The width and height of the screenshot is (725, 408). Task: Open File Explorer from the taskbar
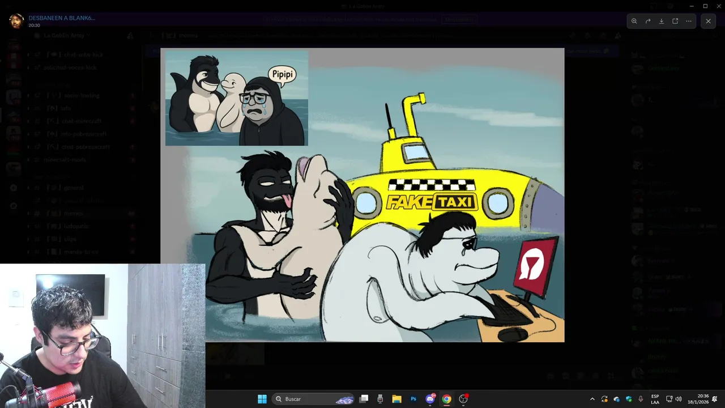click(396, 399)
